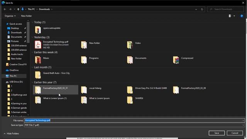Select the opera autoupdate folder icon
The image size is (247, 139).
pos(38,30)
